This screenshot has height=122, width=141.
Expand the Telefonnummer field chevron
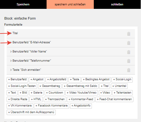(x=11, y=61)
